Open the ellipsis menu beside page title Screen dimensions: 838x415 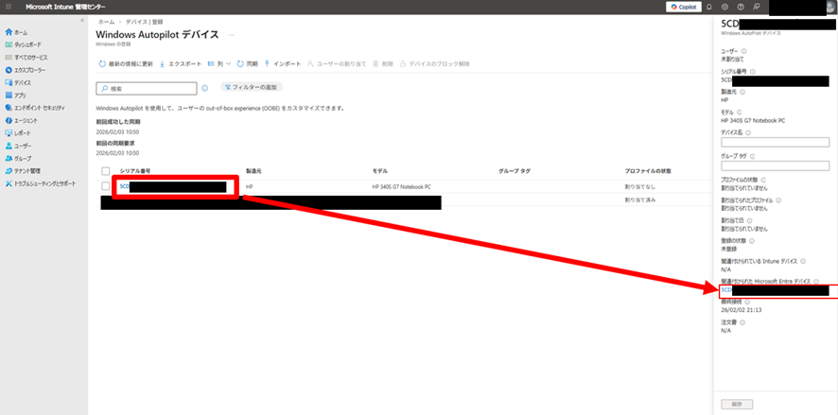coord(231,35)
